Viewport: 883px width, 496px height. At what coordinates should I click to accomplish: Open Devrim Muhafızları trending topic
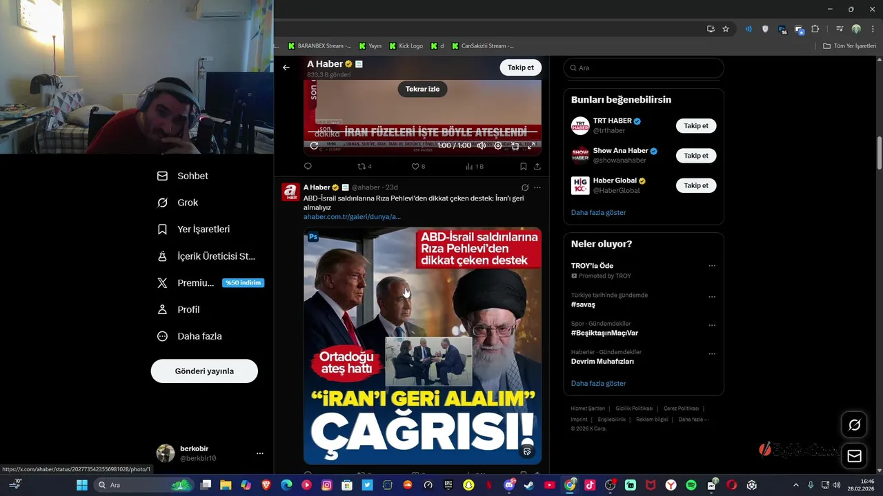[602, 361]
